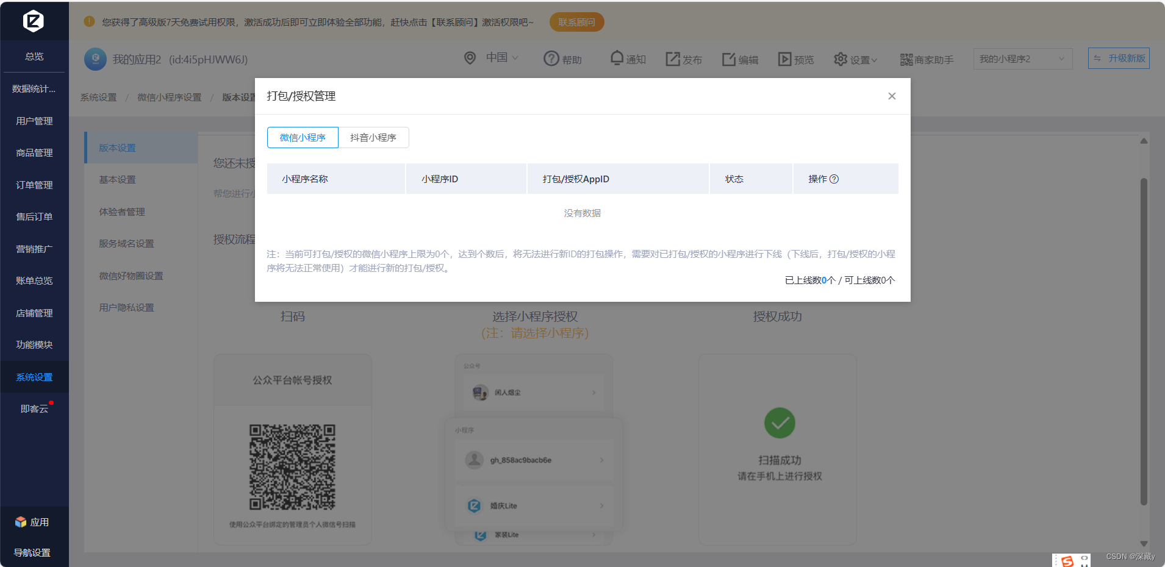Viewport: 1165px width, 567px height.
Task: Open 版本设置 in left submenu
Action: pos(141,148)
